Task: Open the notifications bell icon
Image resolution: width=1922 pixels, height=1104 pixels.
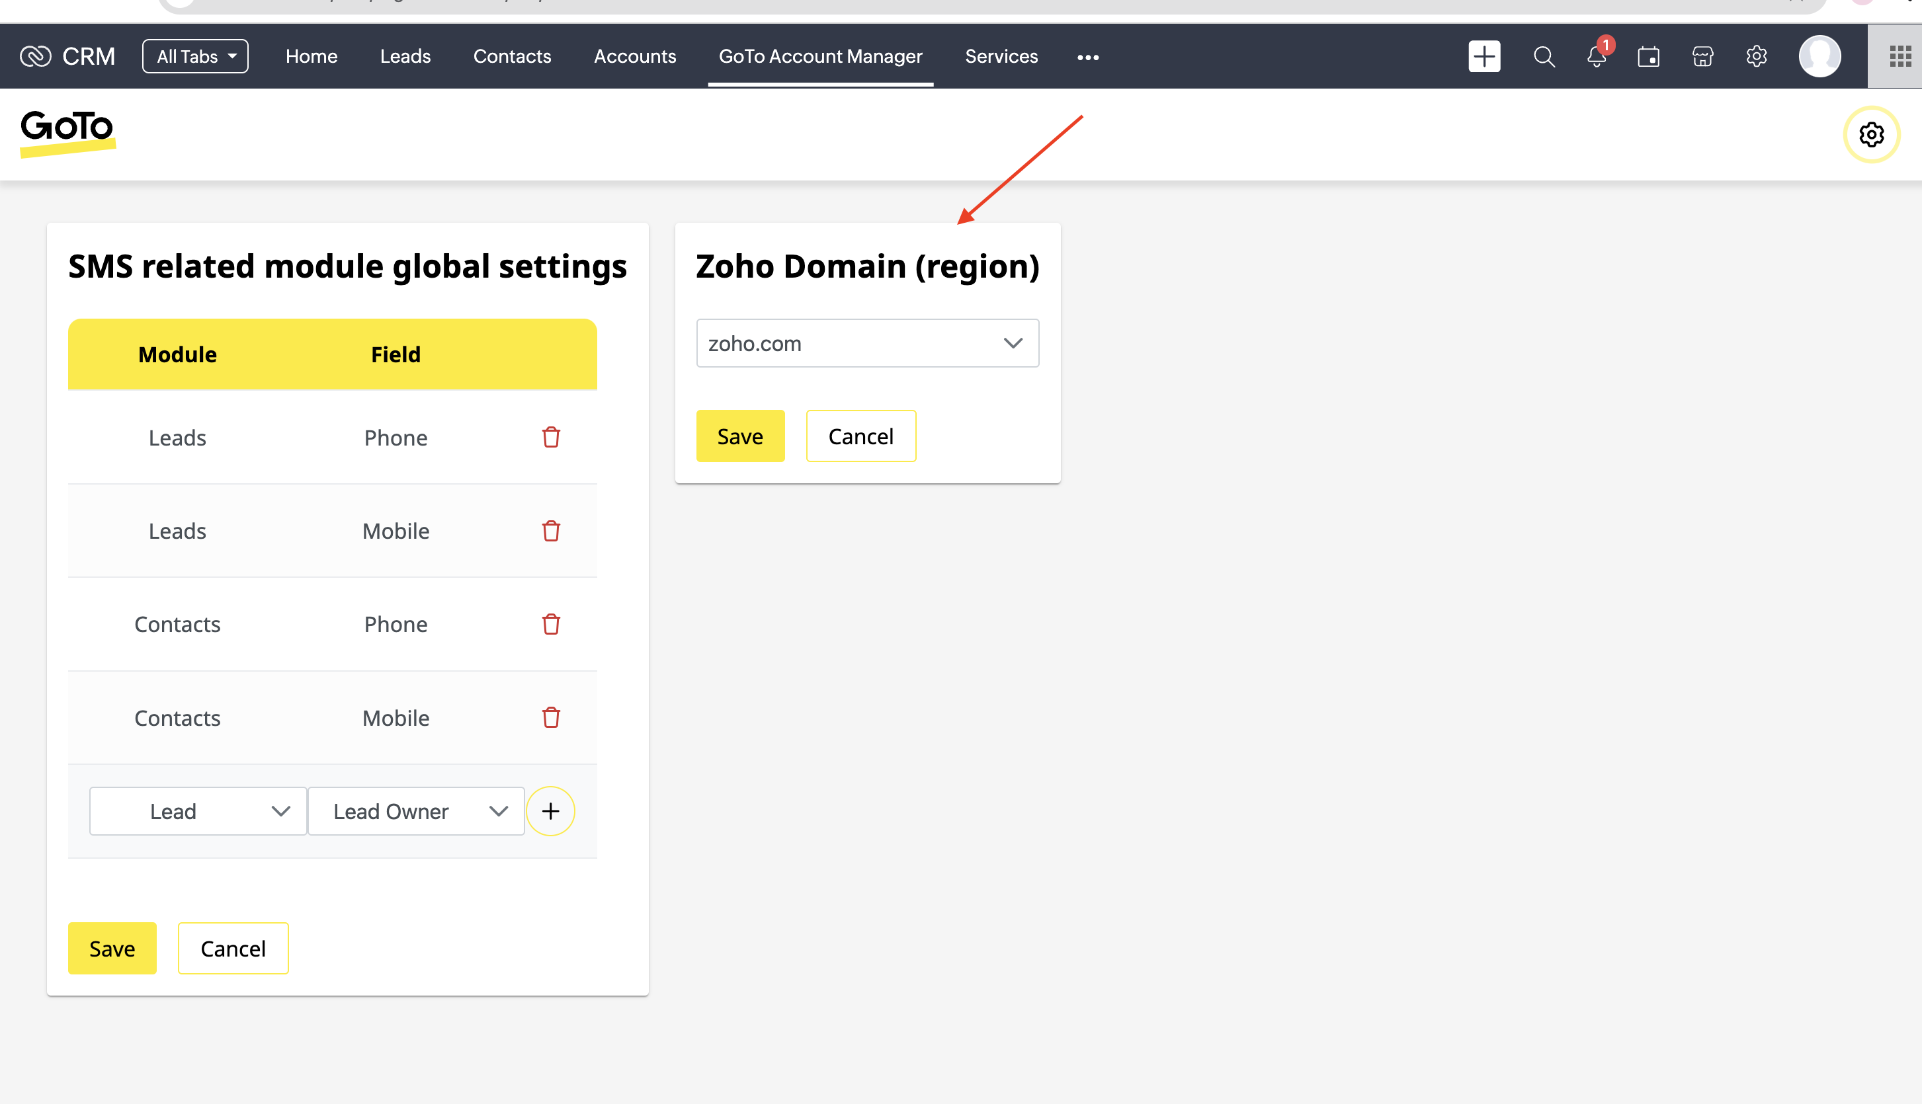Action: click(x=1597, y=56)
